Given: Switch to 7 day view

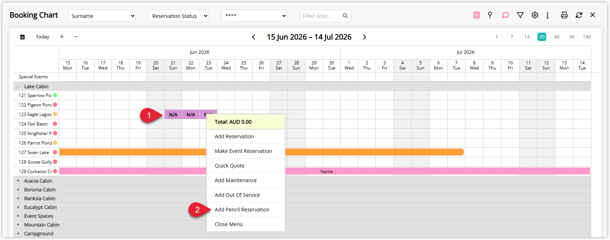Looking at the screenshot, I should tap(512, 37).
